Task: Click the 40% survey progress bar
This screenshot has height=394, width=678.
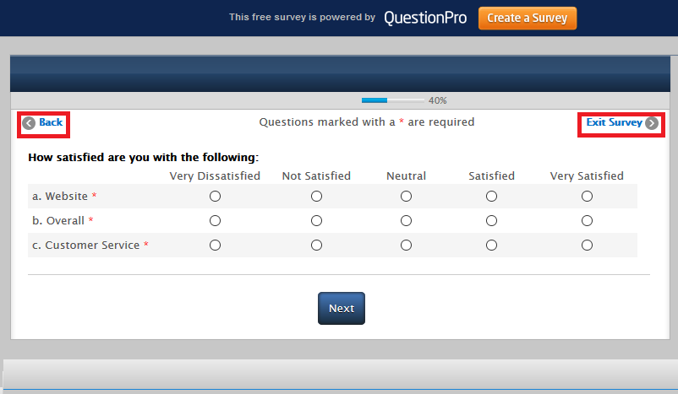Action: 392,100
